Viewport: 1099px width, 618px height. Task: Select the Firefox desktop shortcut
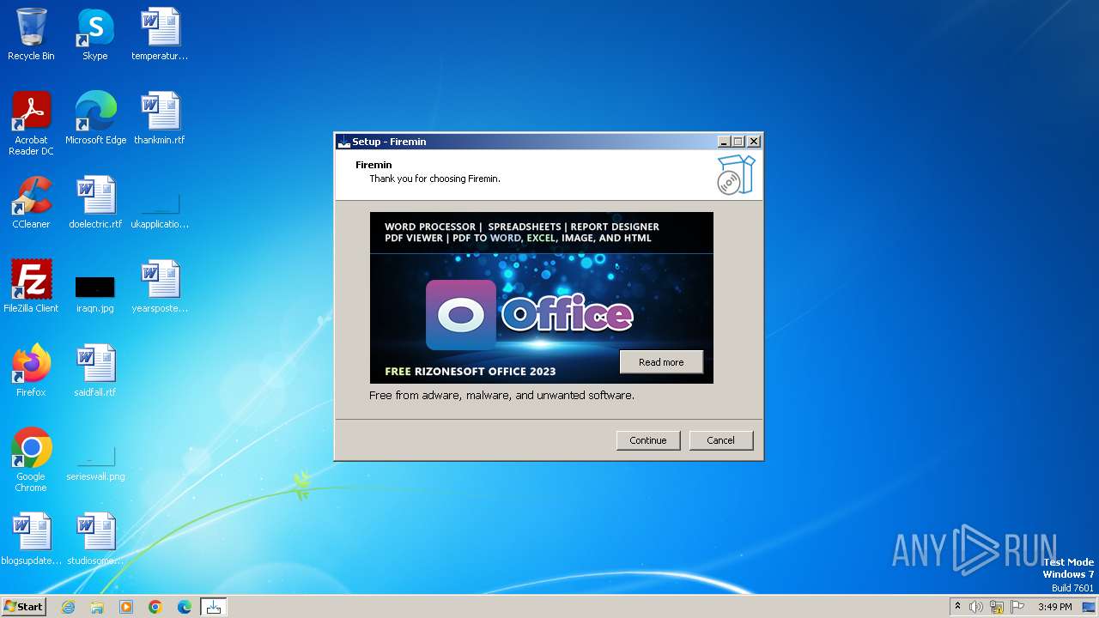[31, 371]
